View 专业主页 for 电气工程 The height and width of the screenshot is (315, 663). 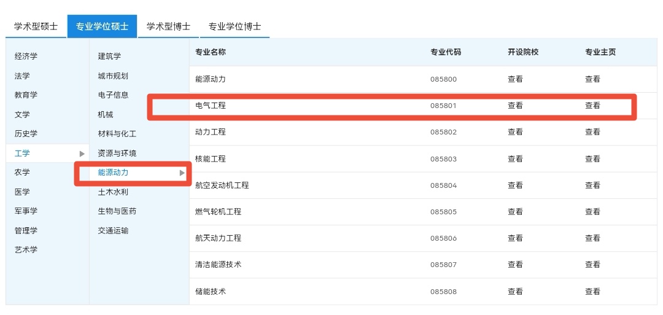click(592, 106)
